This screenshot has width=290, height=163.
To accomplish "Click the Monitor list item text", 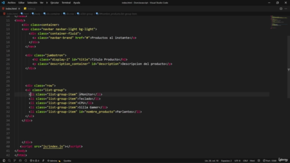I will click(x=87, y=94).
